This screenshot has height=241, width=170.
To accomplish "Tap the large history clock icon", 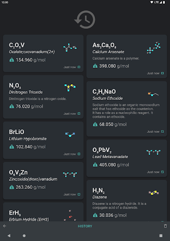I will click(85, 20).
